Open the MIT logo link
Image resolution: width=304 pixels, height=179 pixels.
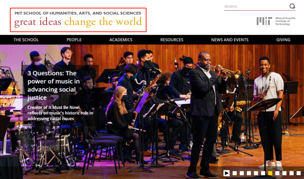pyautogui.click(x=264, y=21)
